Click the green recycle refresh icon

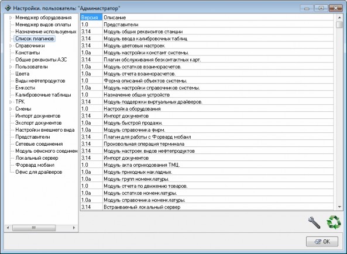pyautogui.click(x=334, y=222)
